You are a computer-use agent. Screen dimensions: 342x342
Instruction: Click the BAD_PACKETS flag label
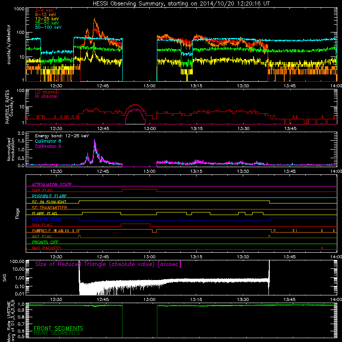click(47, 248)
